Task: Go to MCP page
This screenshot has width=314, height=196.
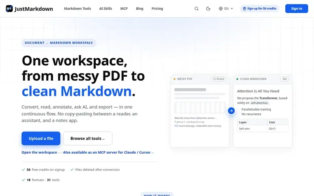Action: click(124, 8)
